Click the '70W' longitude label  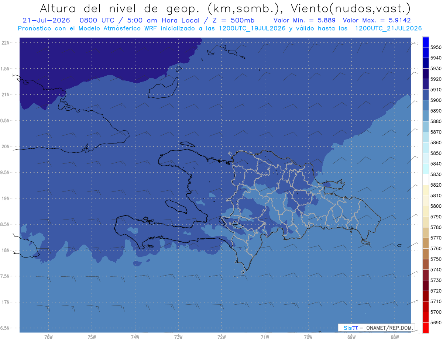(308, 337)
